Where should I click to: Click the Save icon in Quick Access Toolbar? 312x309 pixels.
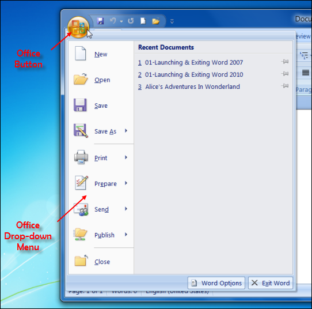tap(100, 21)
